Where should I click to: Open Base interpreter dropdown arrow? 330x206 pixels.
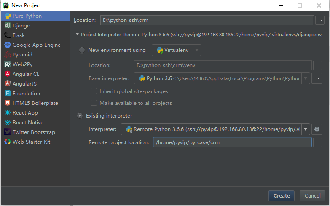[306, 78]
